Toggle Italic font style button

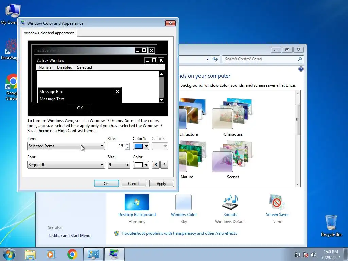(x=164, y=165)
